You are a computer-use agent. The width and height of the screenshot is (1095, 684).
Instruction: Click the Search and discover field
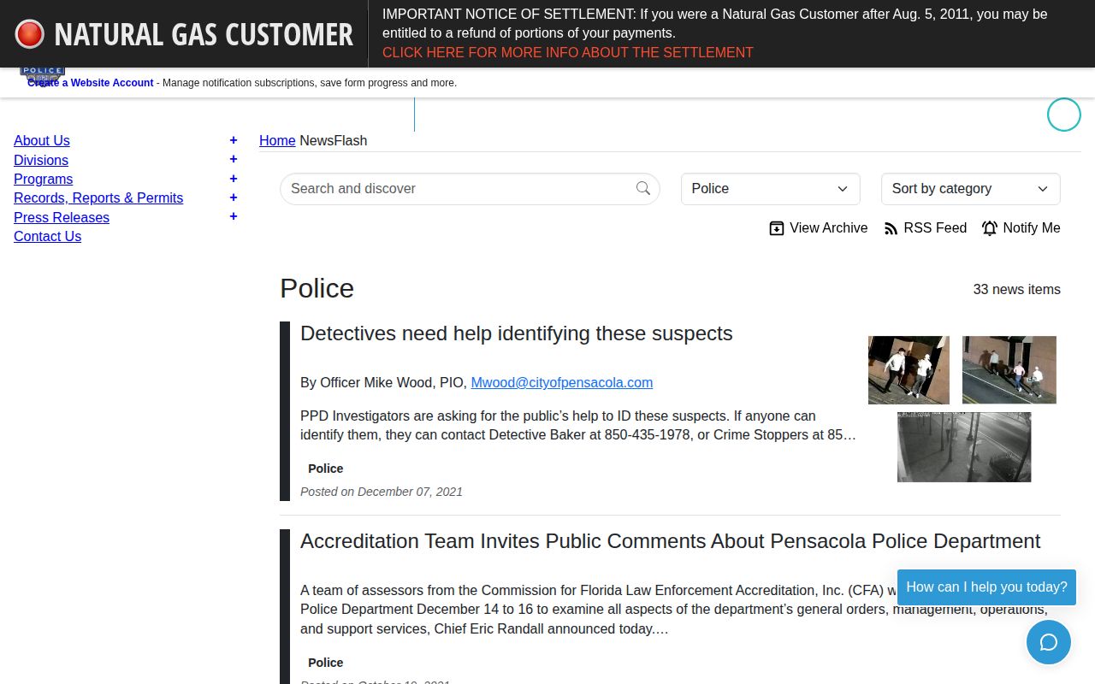coord(470,189)
